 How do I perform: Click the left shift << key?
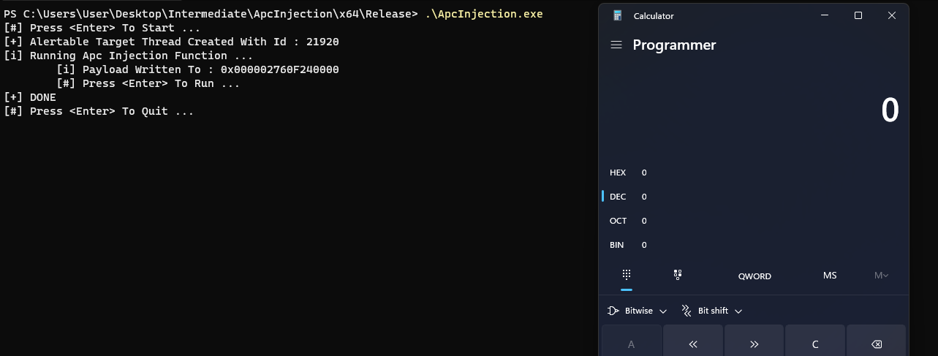693,344
